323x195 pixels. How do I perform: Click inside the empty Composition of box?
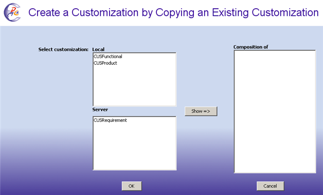[x=275, y=112]
